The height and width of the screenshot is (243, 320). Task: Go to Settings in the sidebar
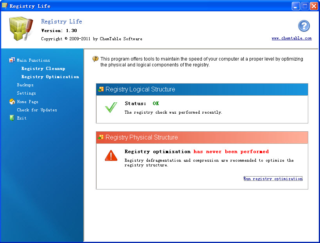point(26,93)
